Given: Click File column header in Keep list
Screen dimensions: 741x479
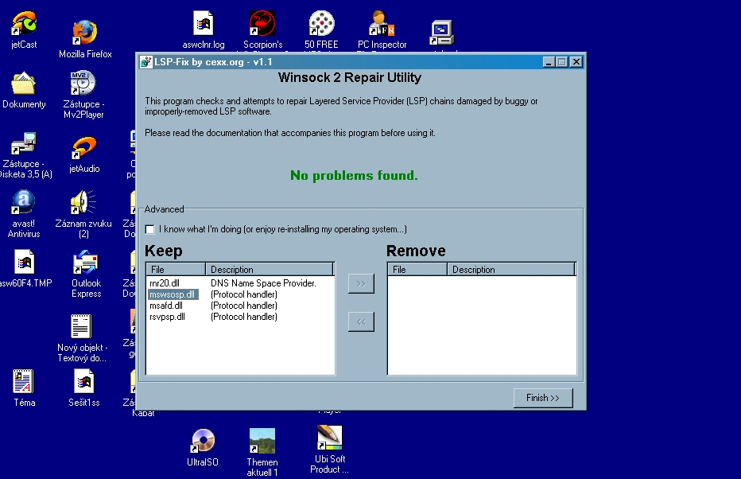Looking at the screenshot, I should (176, 270).
